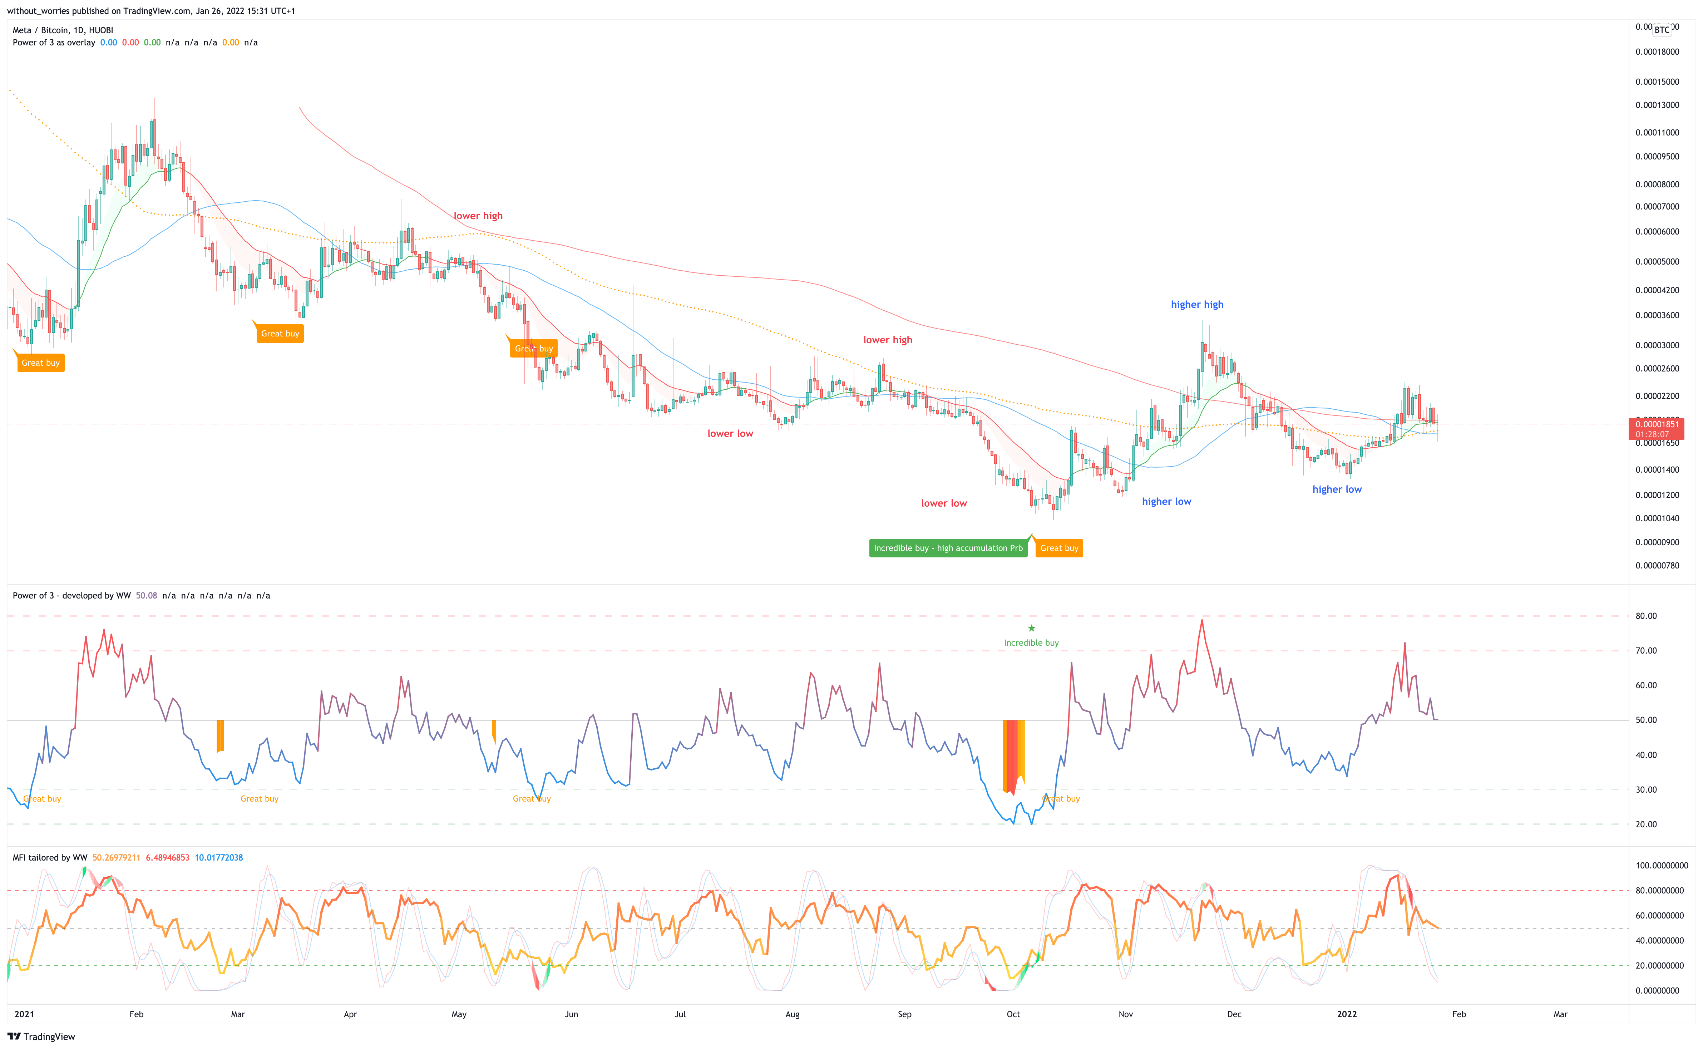Click 0.00006000 on the price axis
This screenshot has height=1049, width=1703.
click(x=1657, y=232)
